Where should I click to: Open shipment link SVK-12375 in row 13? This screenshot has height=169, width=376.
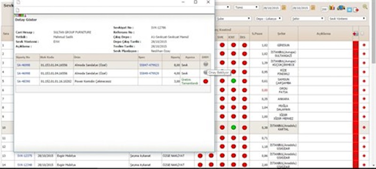[x=24, y=156]
